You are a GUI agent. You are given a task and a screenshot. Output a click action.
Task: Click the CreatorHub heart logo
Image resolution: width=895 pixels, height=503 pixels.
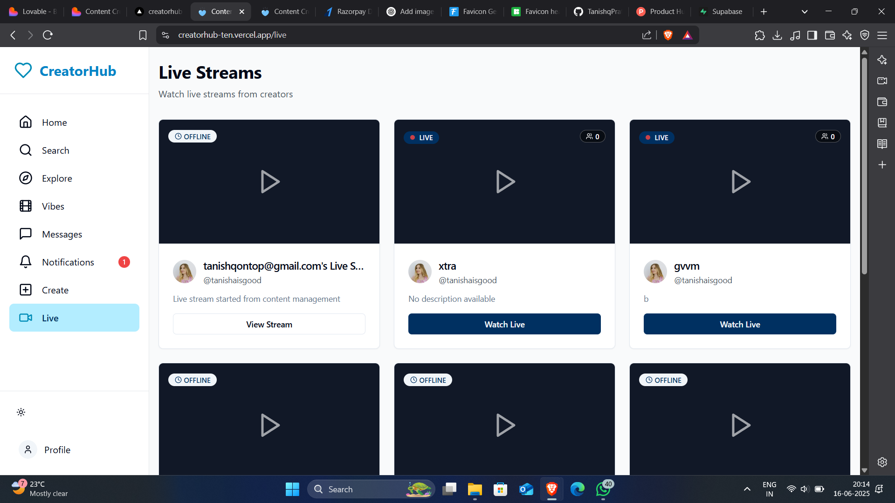pyautogui.click(x=23, y=70)
